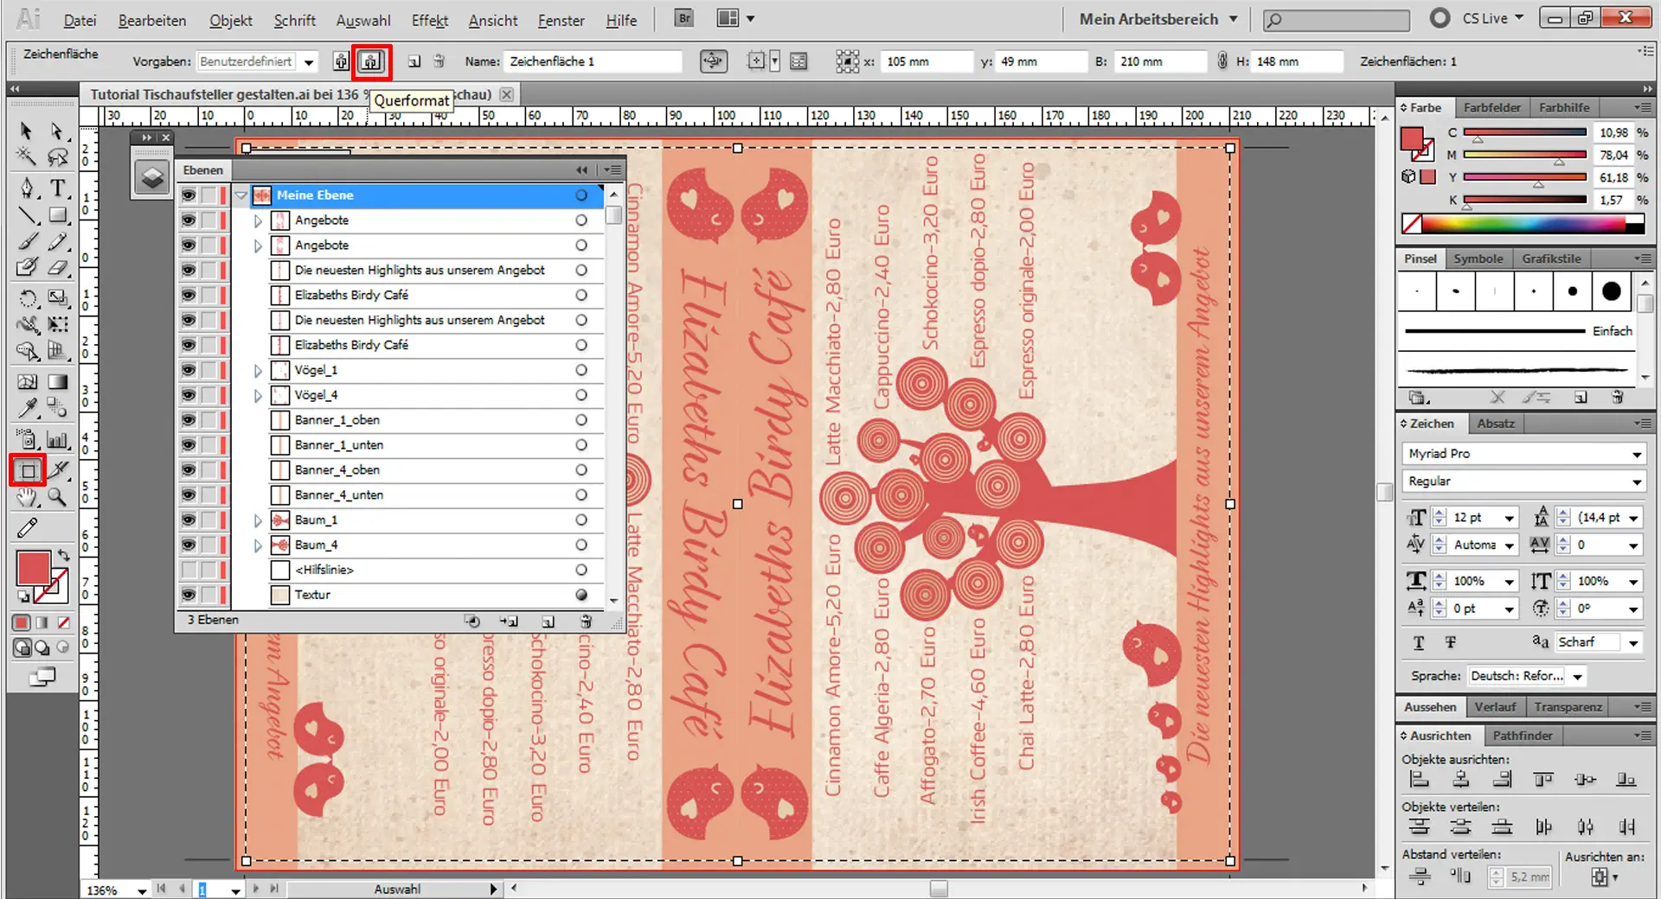Open the Effekt menu
Screen dimensions: 1661x899
coord(429,20)
